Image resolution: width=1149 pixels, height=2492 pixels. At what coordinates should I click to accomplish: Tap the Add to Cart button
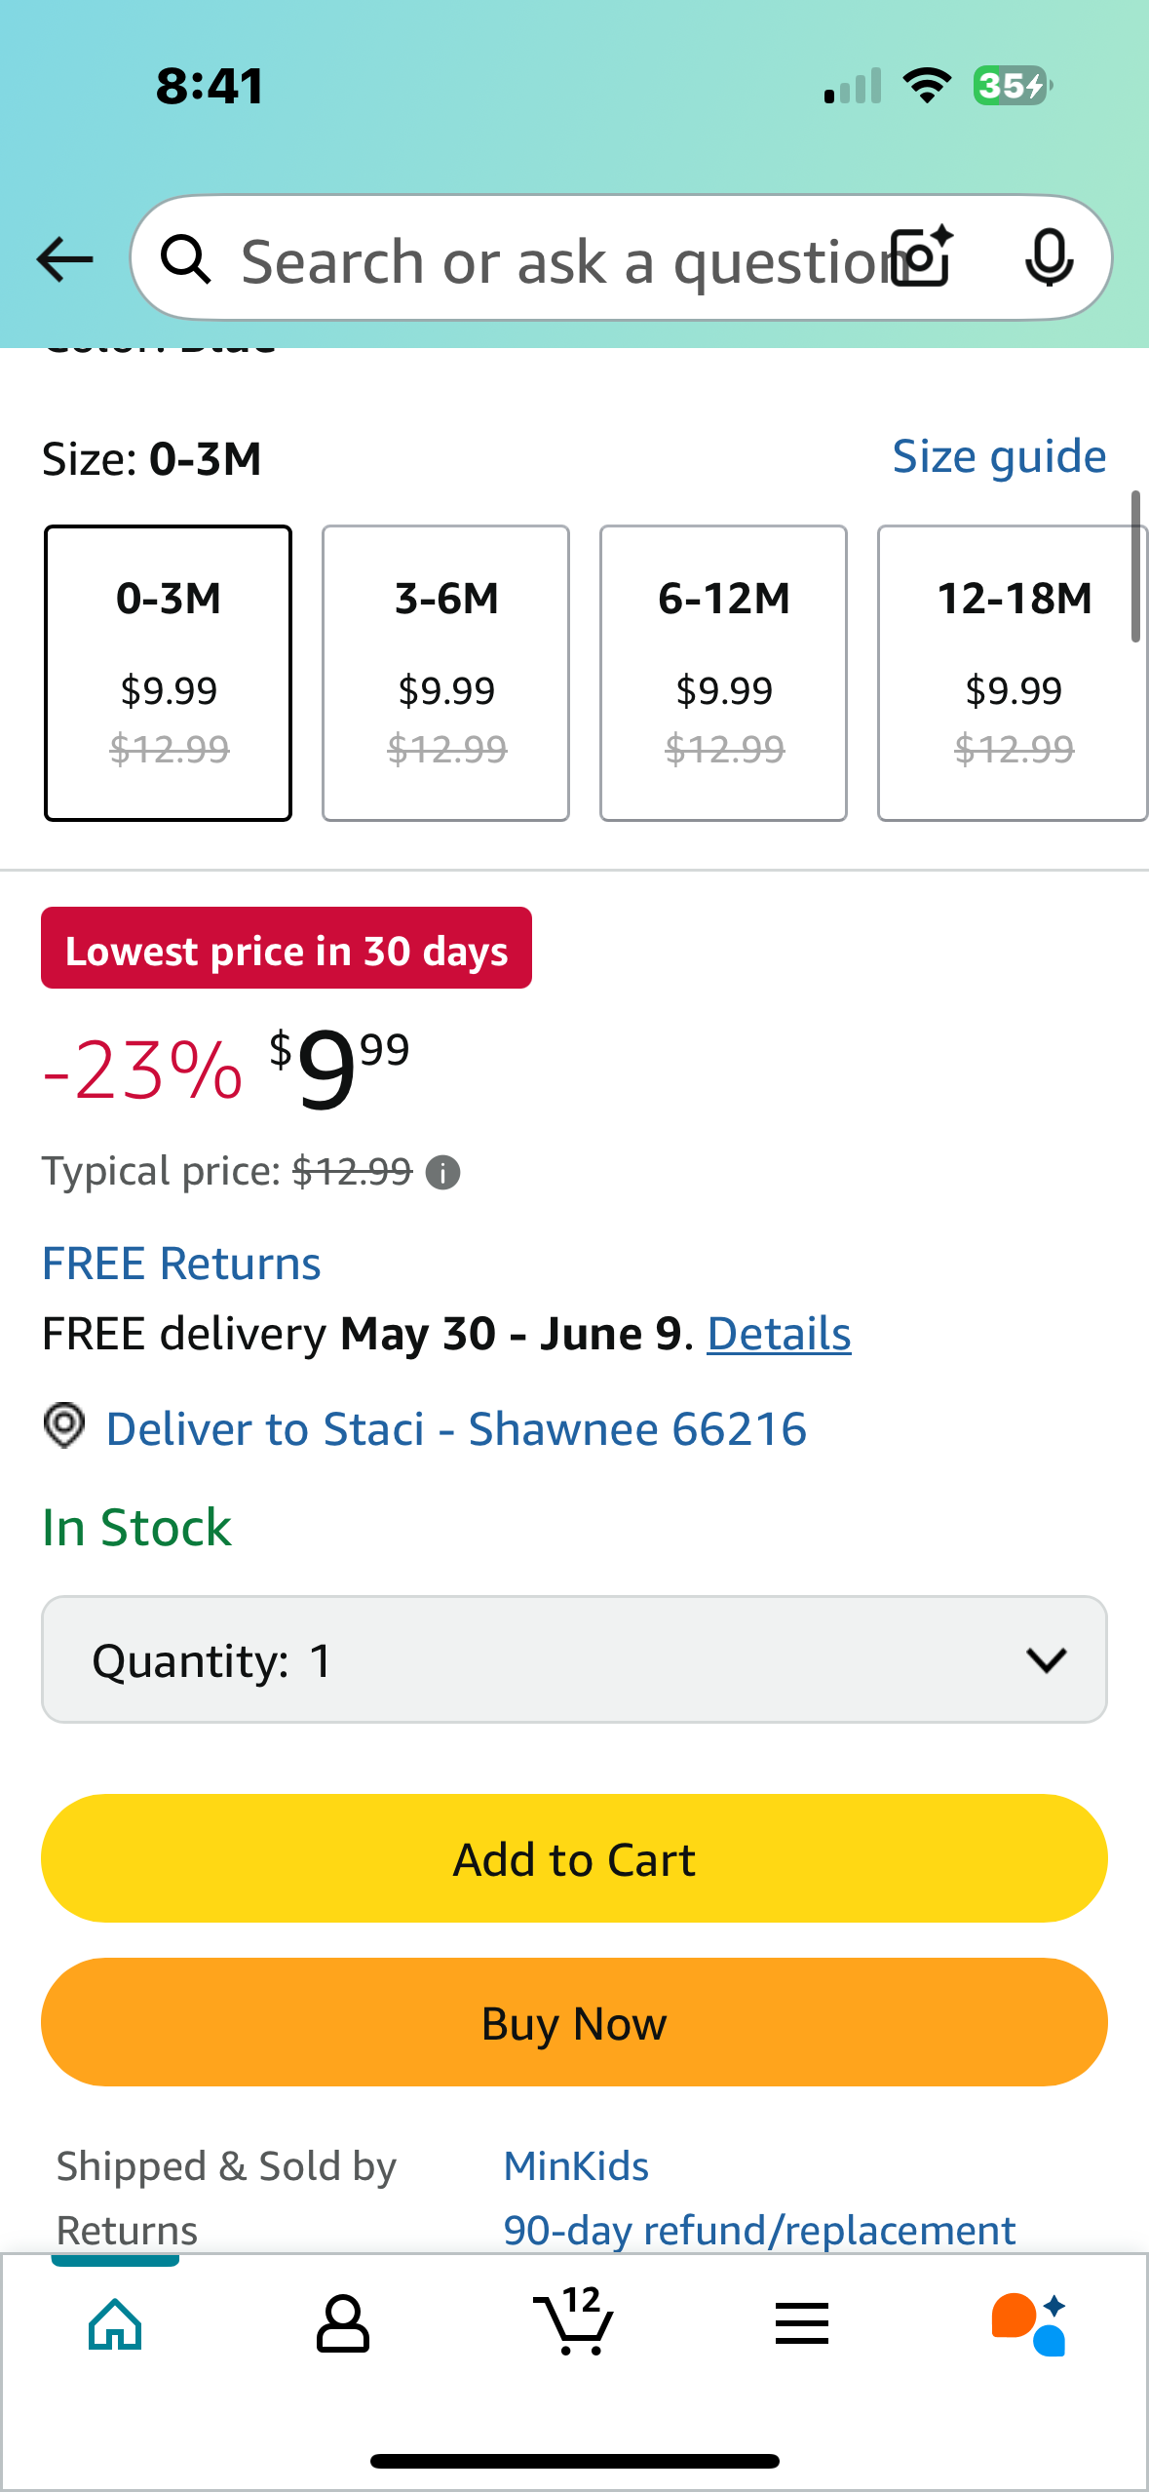(x=574, y=1858)
